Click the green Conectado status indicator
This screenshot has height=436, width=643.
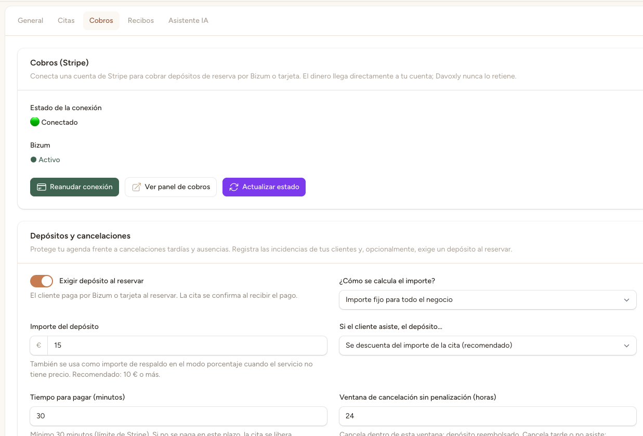[x=35, y=122]
